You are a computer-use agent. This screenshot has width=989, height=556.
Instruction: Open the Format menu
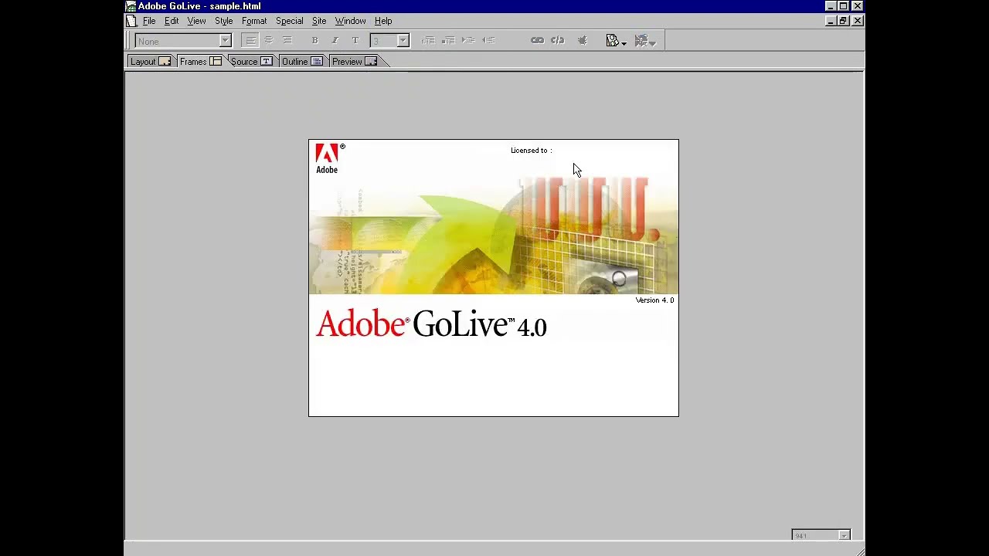click(x=254, y=21)
